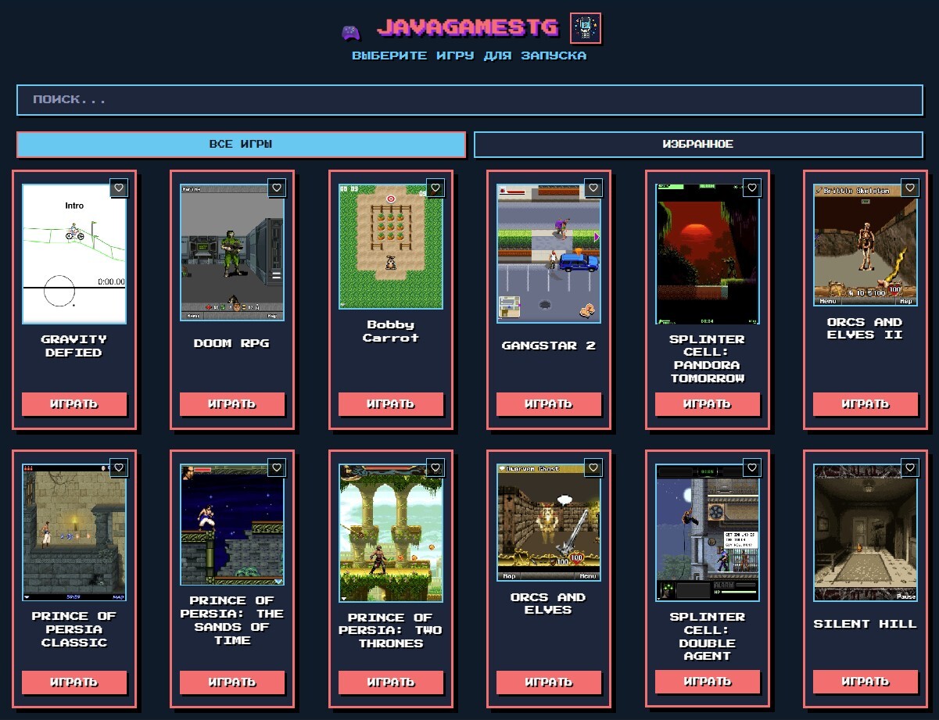
Task: Open the Bobby Carrot screenshot thumbnail
Action: pos(390,246)
